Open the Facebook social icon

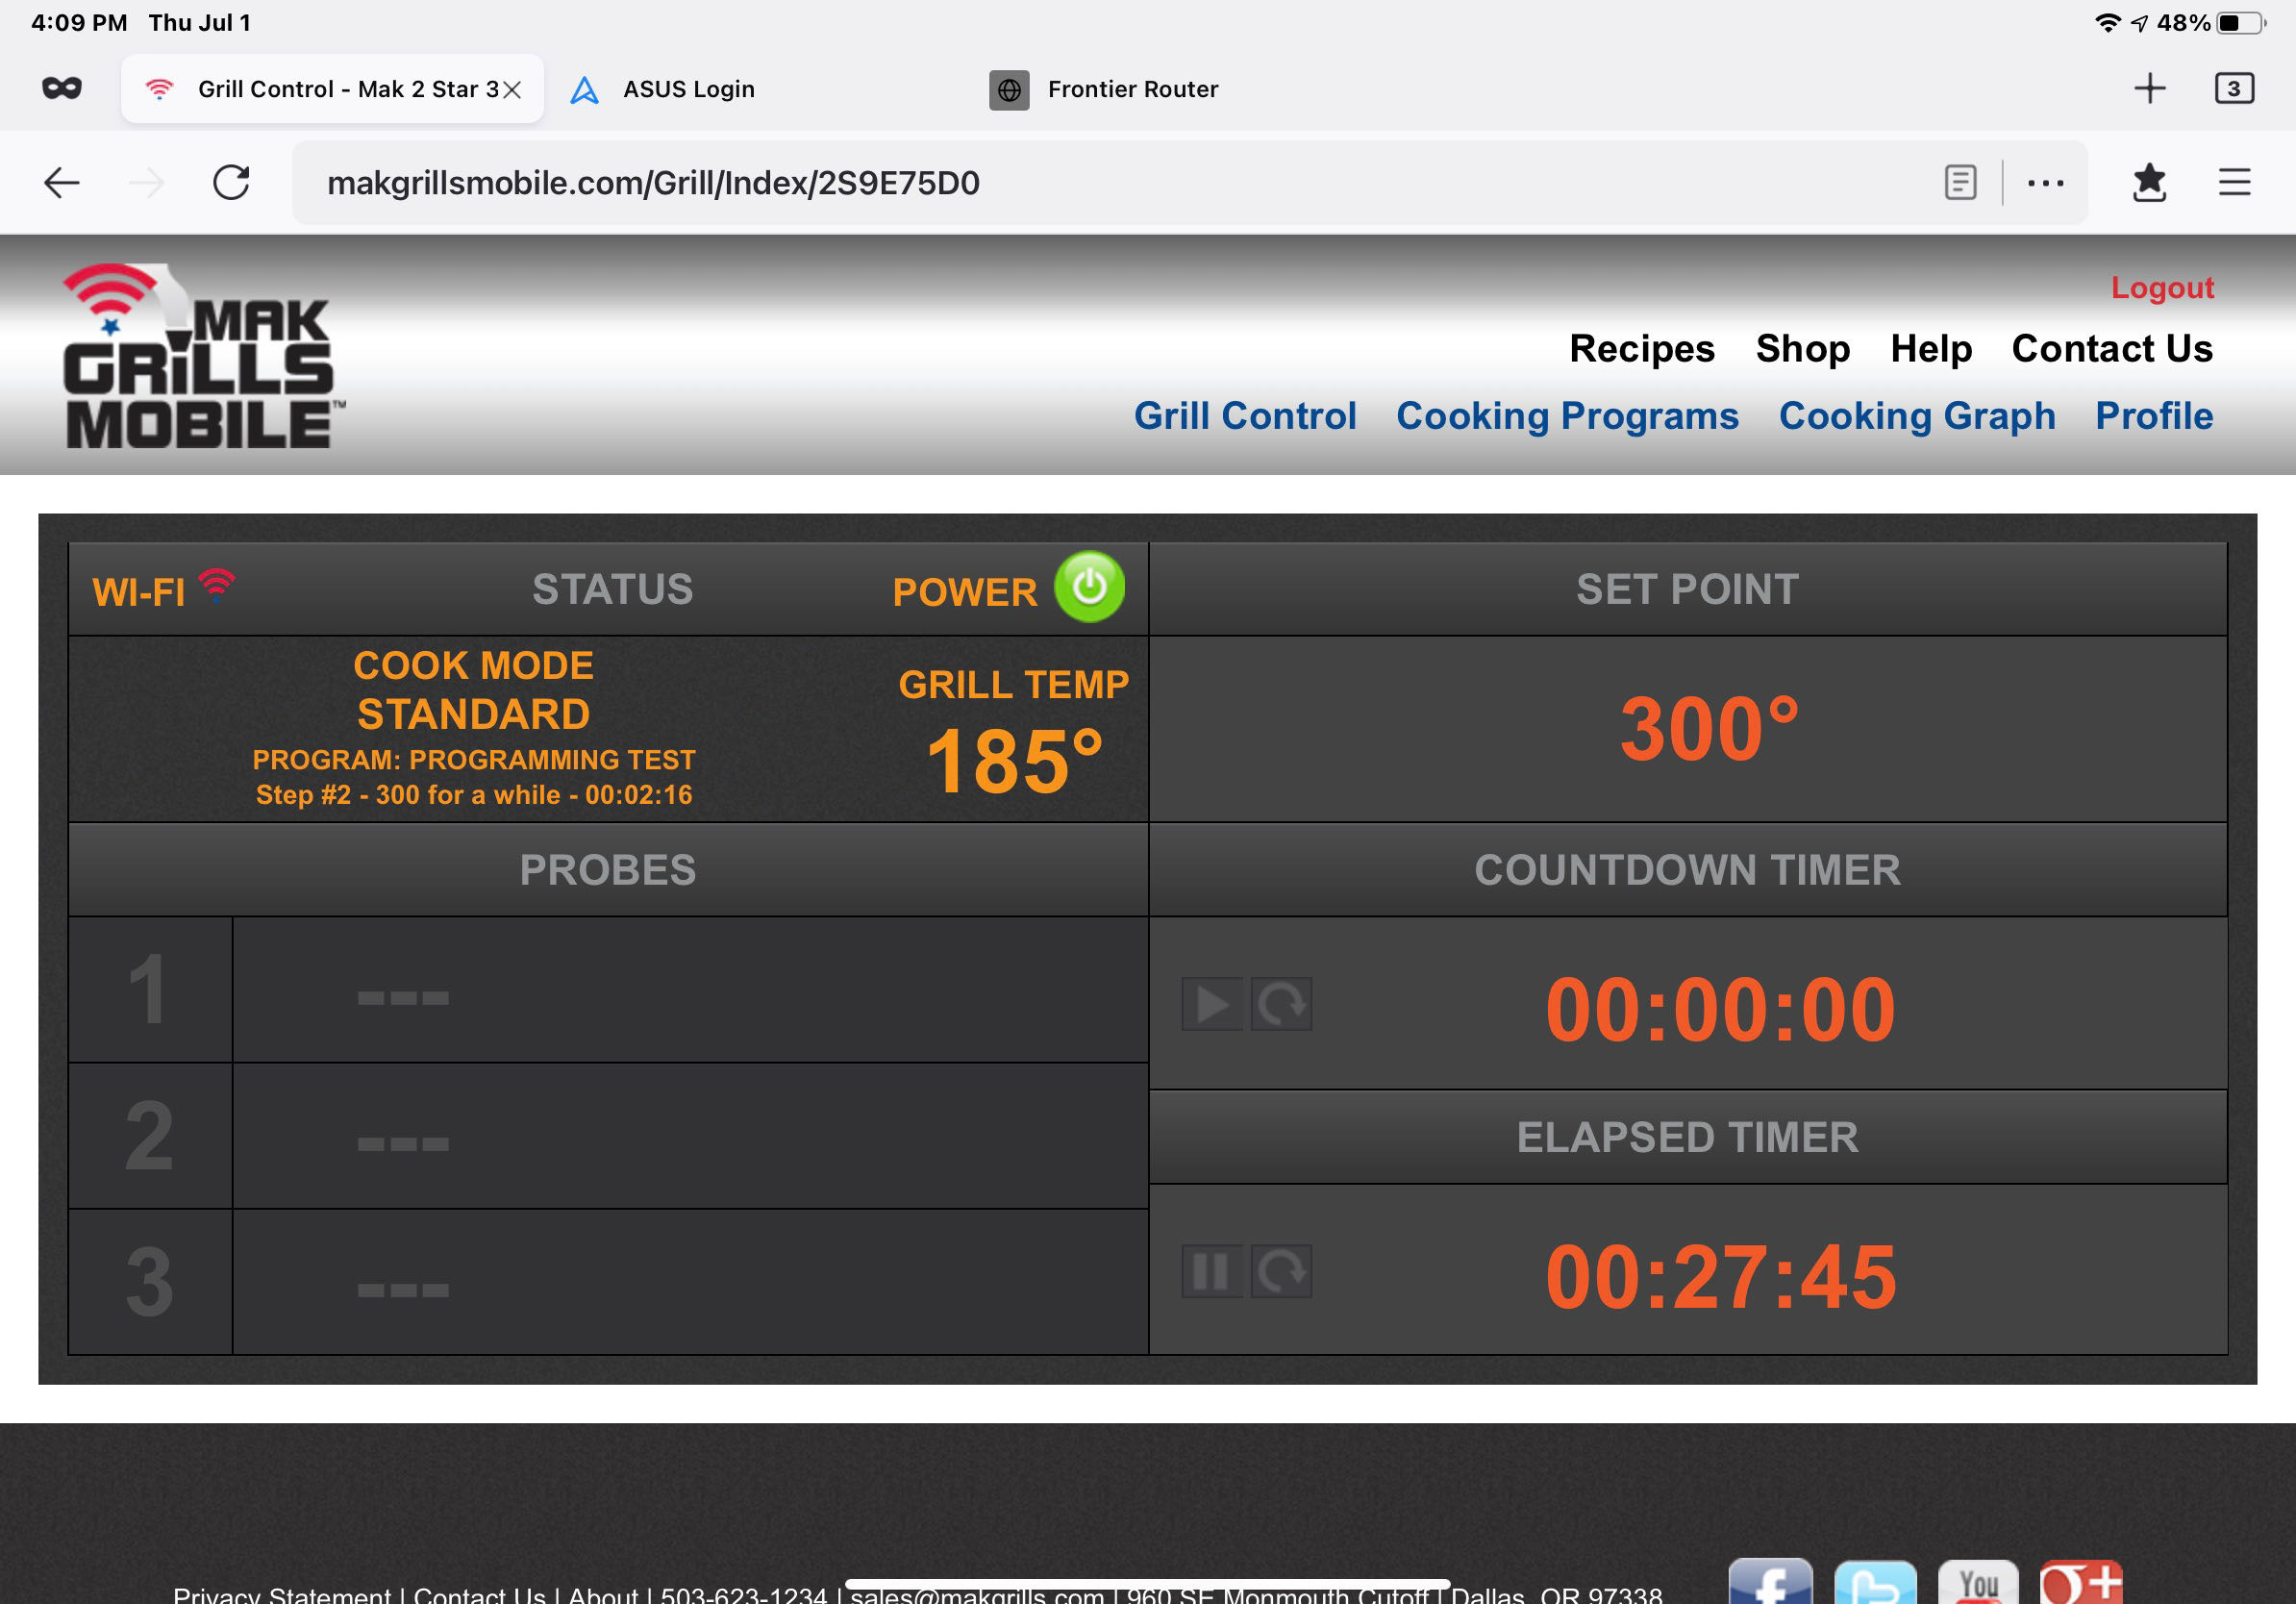click(x=1770, y=1583)
